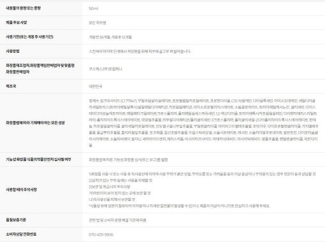Select the usage instructions text starting '스킨케어 마지막 단계에서'
The height and width of the screenshot is (242, 325).
click(x=140, y=52)
